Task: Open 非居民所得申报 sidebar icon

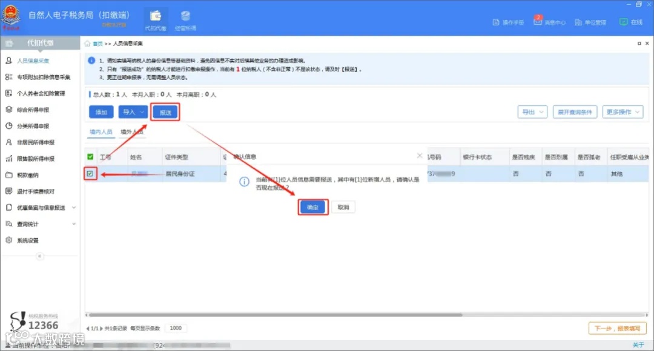Action: [8, 142]
